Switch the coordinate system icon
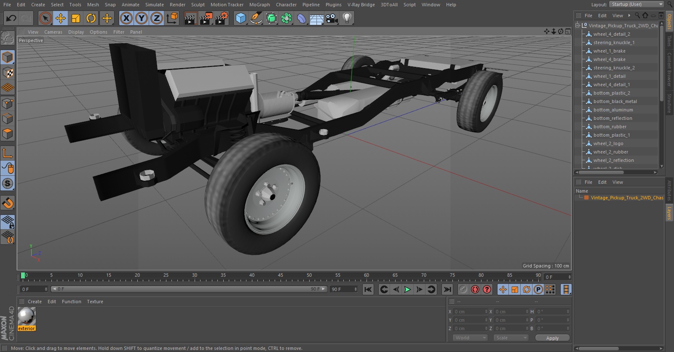674x352 pixels. coord(172,18)
